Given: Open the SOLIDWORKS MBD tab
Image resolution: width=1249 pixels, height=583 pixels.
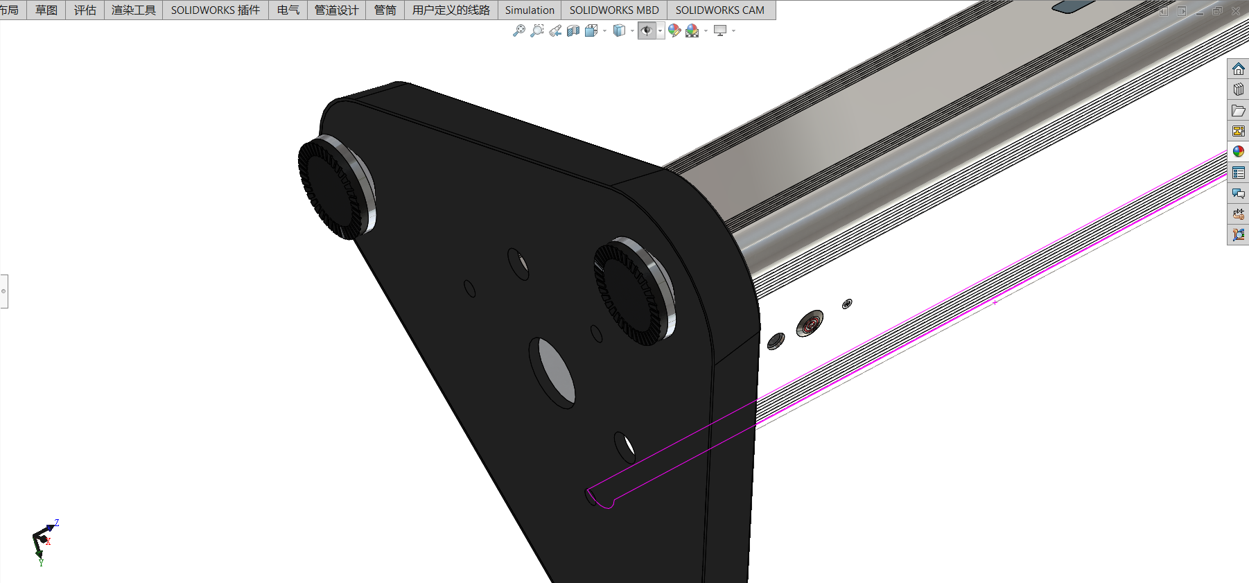Looking at the screenshot, I should [614, 10].
